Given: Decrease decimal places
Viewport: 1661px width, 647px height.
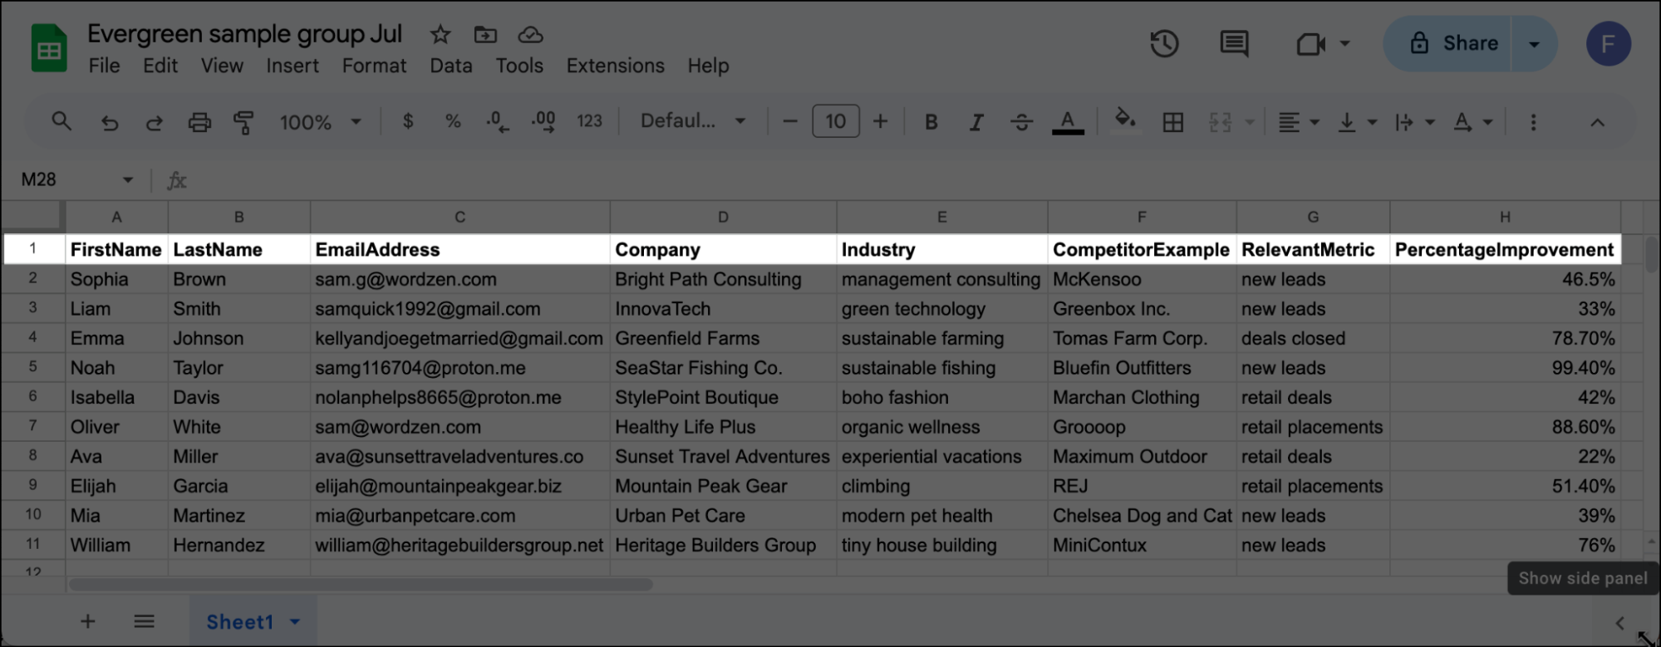Looking at the screenshot, I should [498, 122].
